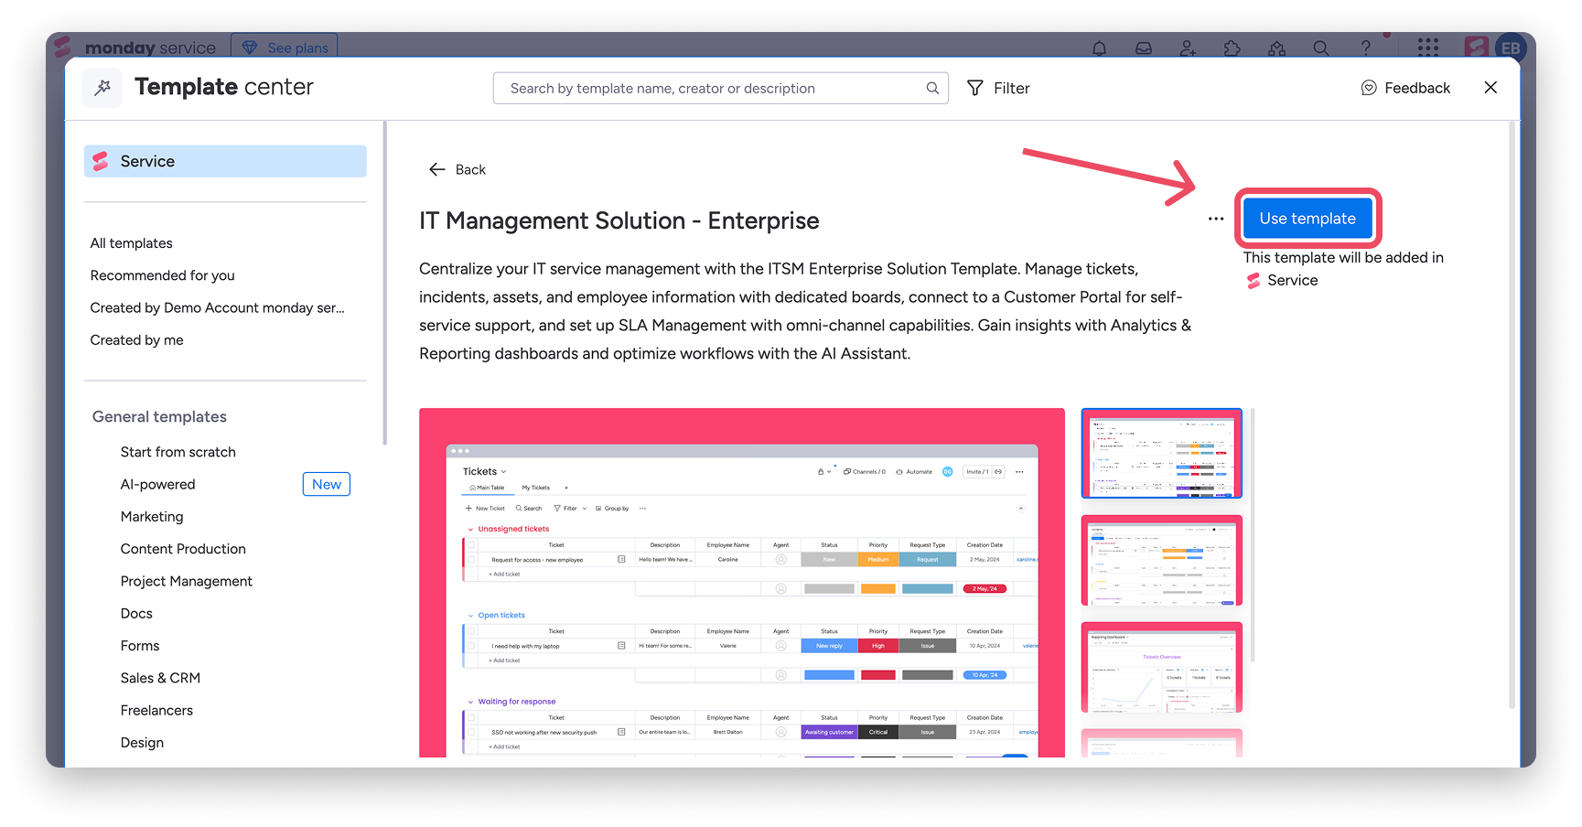Click the IT Management Solution - Enterprise title
1582x827 pixels.
pos(619,220)
